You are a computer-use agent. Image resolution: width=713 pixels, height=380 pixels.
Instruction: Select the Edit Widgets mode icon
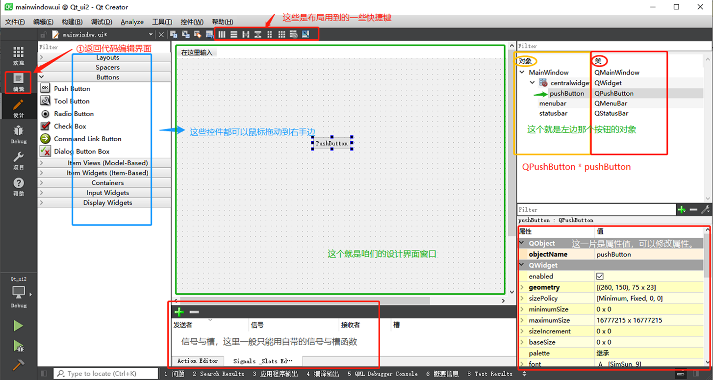coord(174,34)
